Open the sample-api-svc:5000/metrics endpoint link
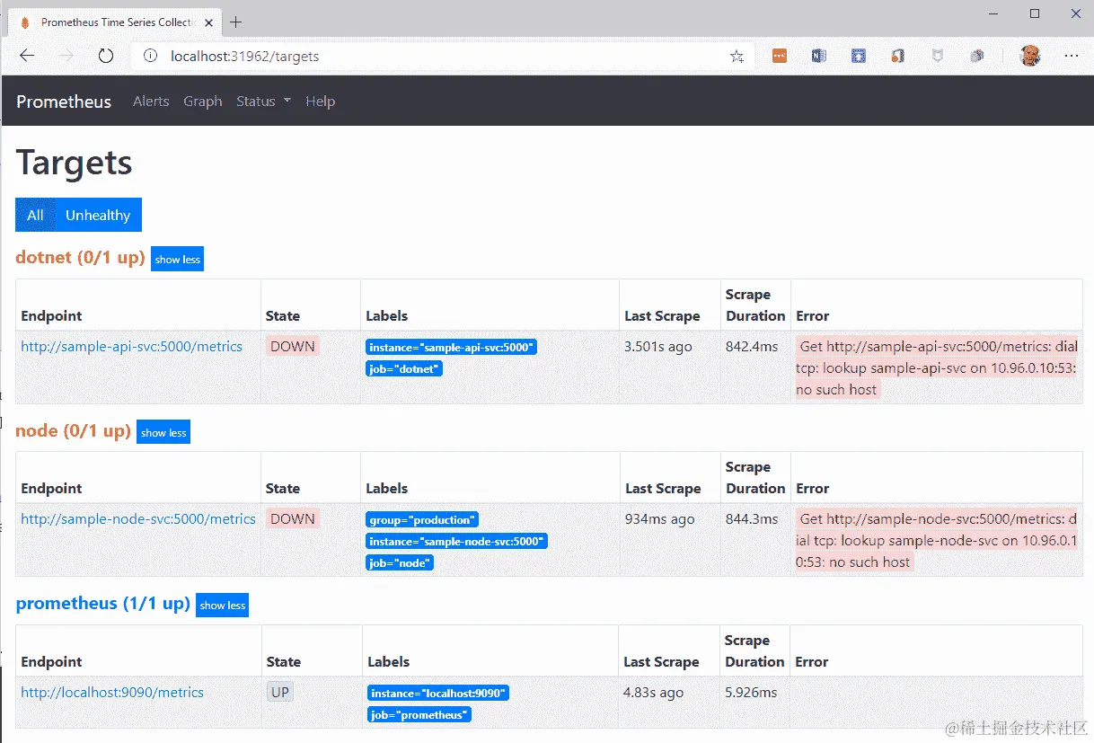 coord(132,346)
